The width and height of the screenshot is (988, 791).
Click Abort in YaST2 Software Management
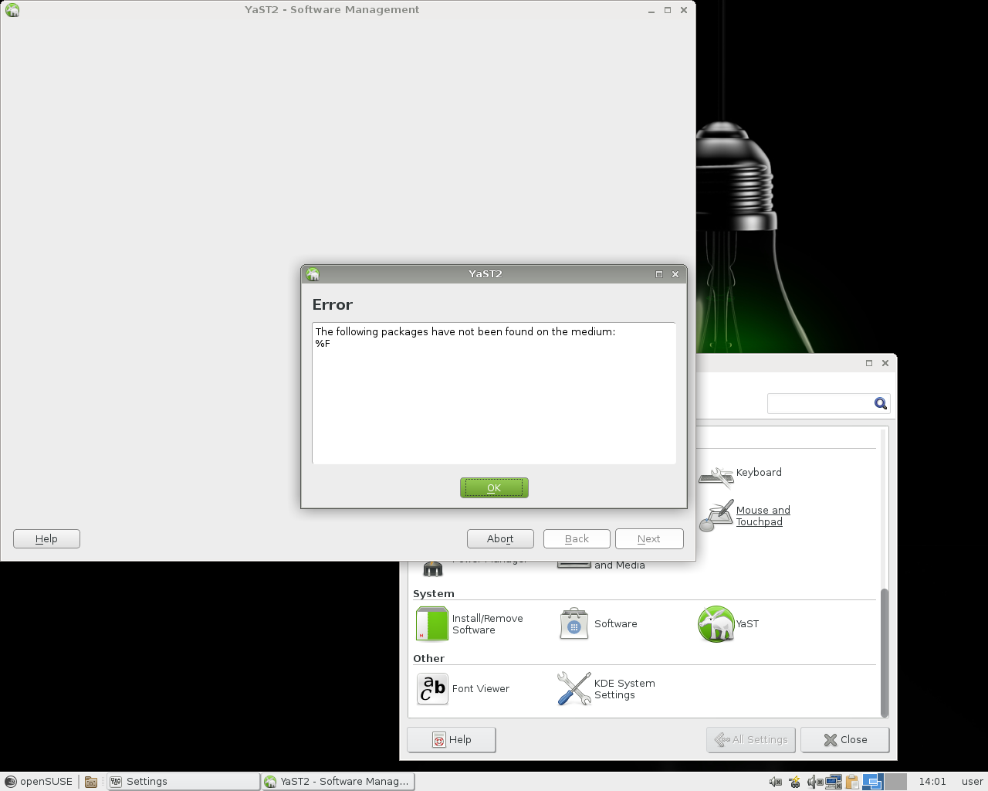pyautogui.click(x=500, y=538)
